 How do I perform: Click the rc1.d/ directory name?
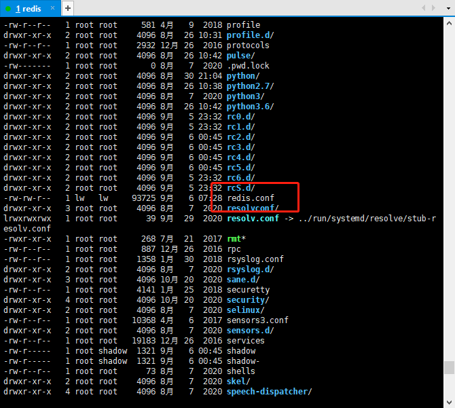[240, 127]
